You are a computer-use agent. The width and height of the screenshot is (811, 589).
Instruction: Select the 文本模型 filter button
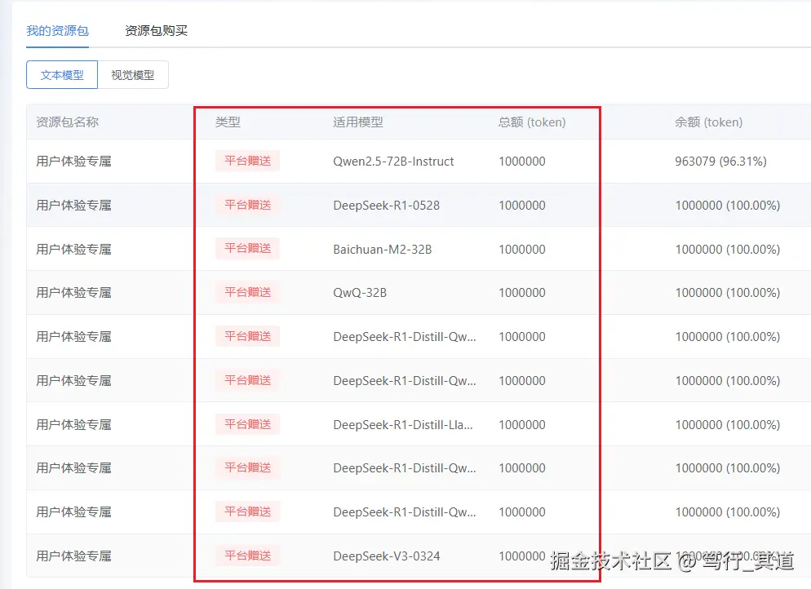click(62, 75)
